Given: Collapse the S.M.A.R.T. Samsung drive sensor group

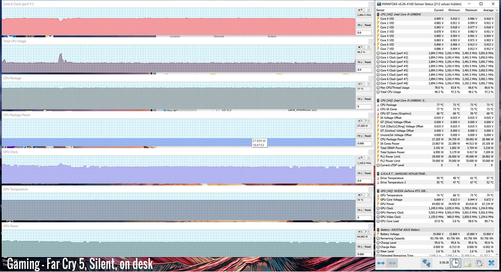Looking at the screenshot, I should click(378, 174).
